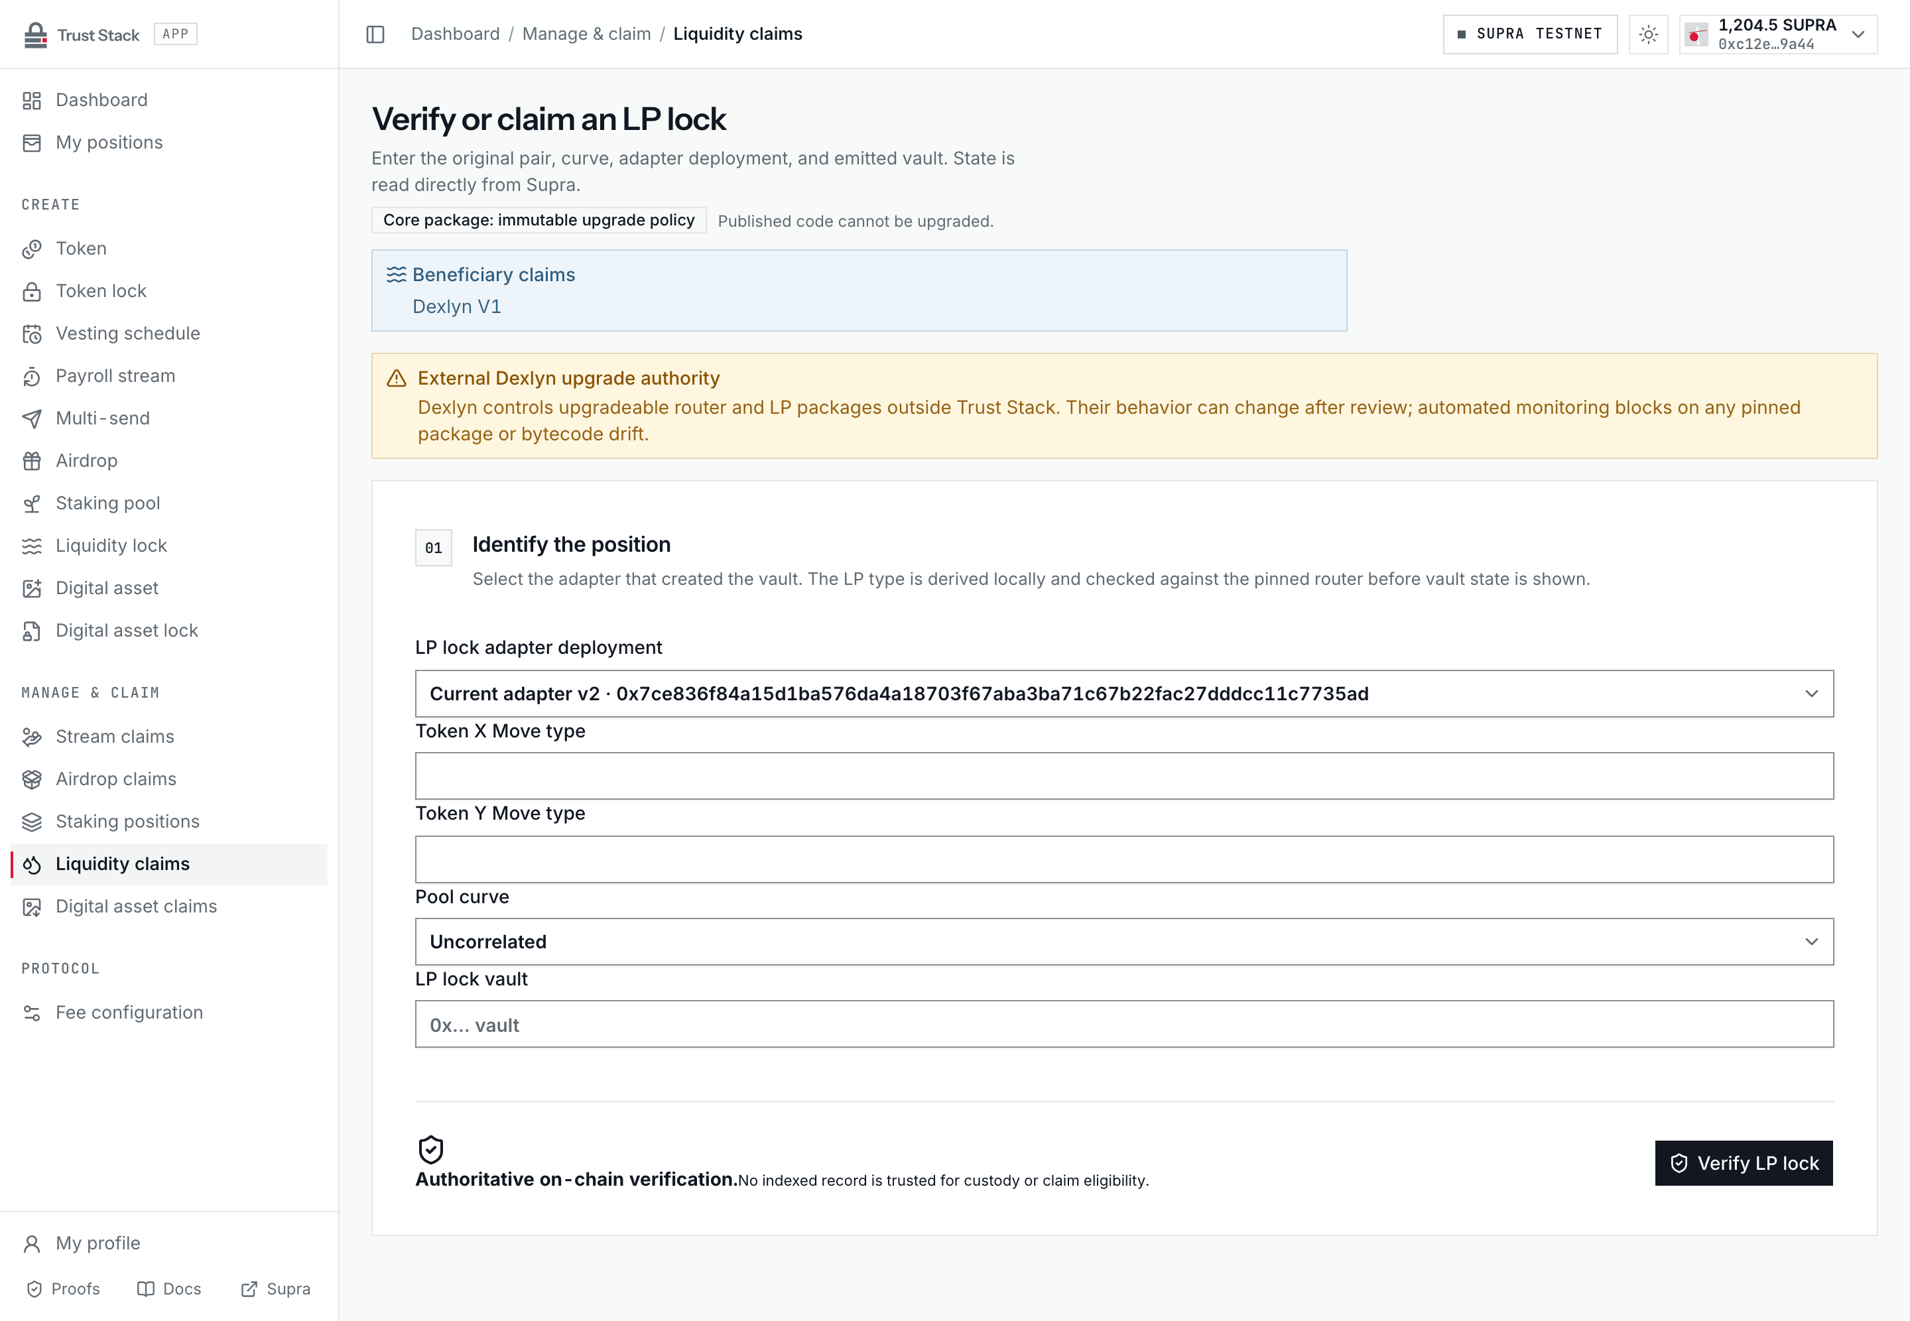The height and width of the screenshot is (1321, 1910).
Task: Select the Token icon under Create
Action: tap(31, 249)
